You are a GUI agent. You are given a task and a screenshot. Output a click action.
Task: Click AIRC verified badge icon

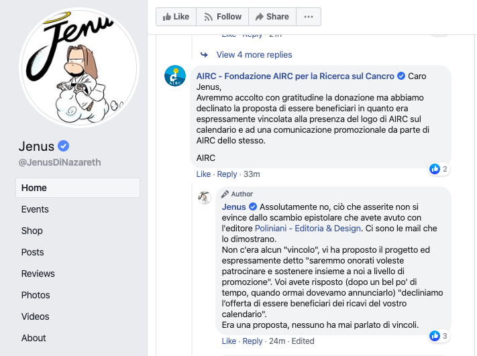(401, 76)
